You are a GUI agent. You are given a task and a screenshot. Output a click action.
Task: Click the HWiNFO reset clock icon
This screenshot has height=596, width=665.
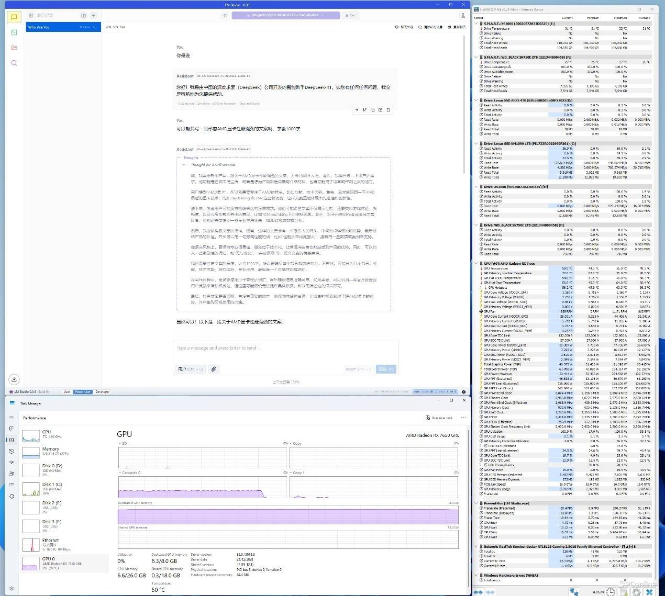click(x=611, y=592)
